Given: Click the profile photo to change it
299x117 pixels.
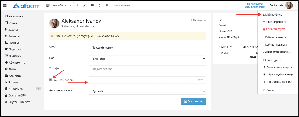Looking at the screenshot, I should pyautogui.click(x=54, y=24).
